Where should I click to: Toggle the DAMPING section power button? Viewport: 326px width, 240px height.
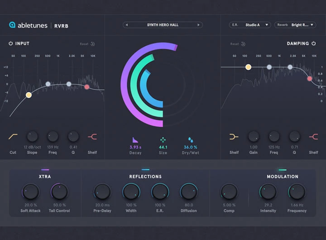(313, 43)
